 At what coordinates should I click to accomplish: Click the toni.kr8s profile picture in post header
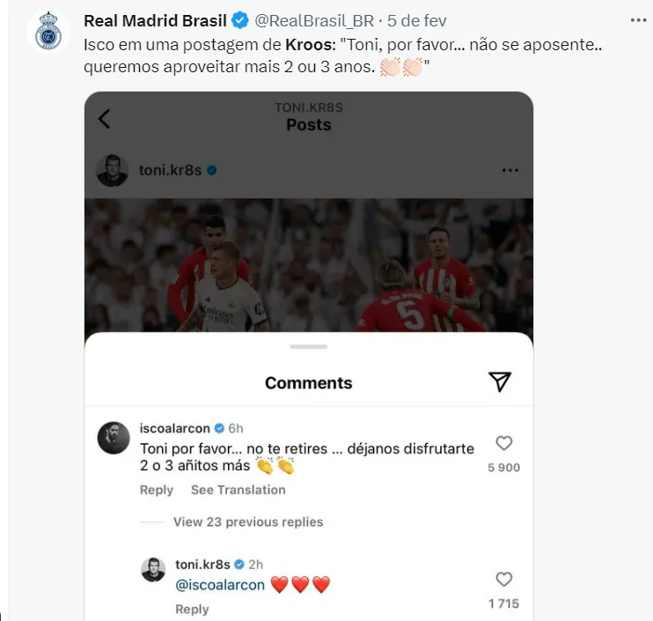point(113,170)
